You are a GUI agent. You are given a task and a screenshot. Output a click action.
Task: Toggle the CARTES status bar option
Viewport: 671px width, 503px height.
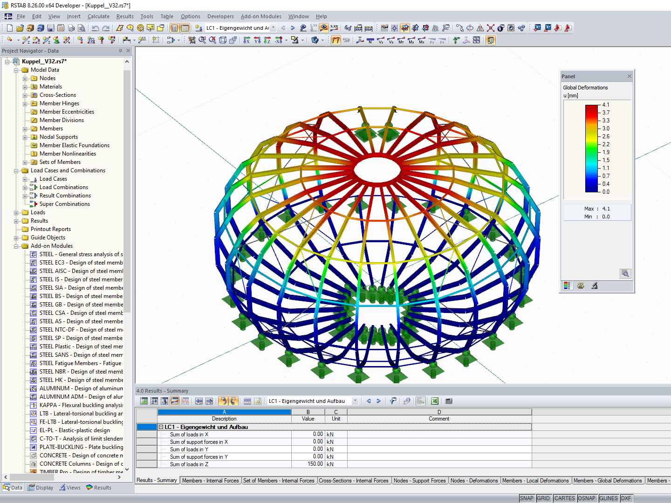pyautogui.click(x=565, y=498)
